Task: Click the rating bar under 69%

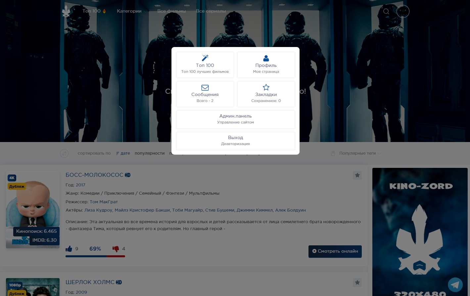Action: click(95, 256)
